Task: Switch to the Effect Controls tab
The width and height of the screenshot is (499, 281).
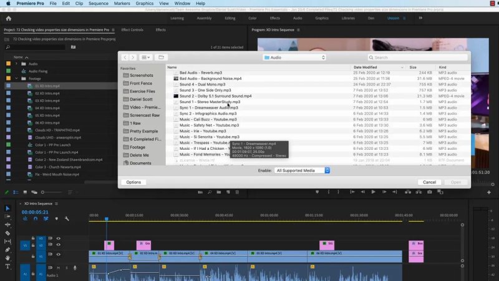Action: coord(132,30)
